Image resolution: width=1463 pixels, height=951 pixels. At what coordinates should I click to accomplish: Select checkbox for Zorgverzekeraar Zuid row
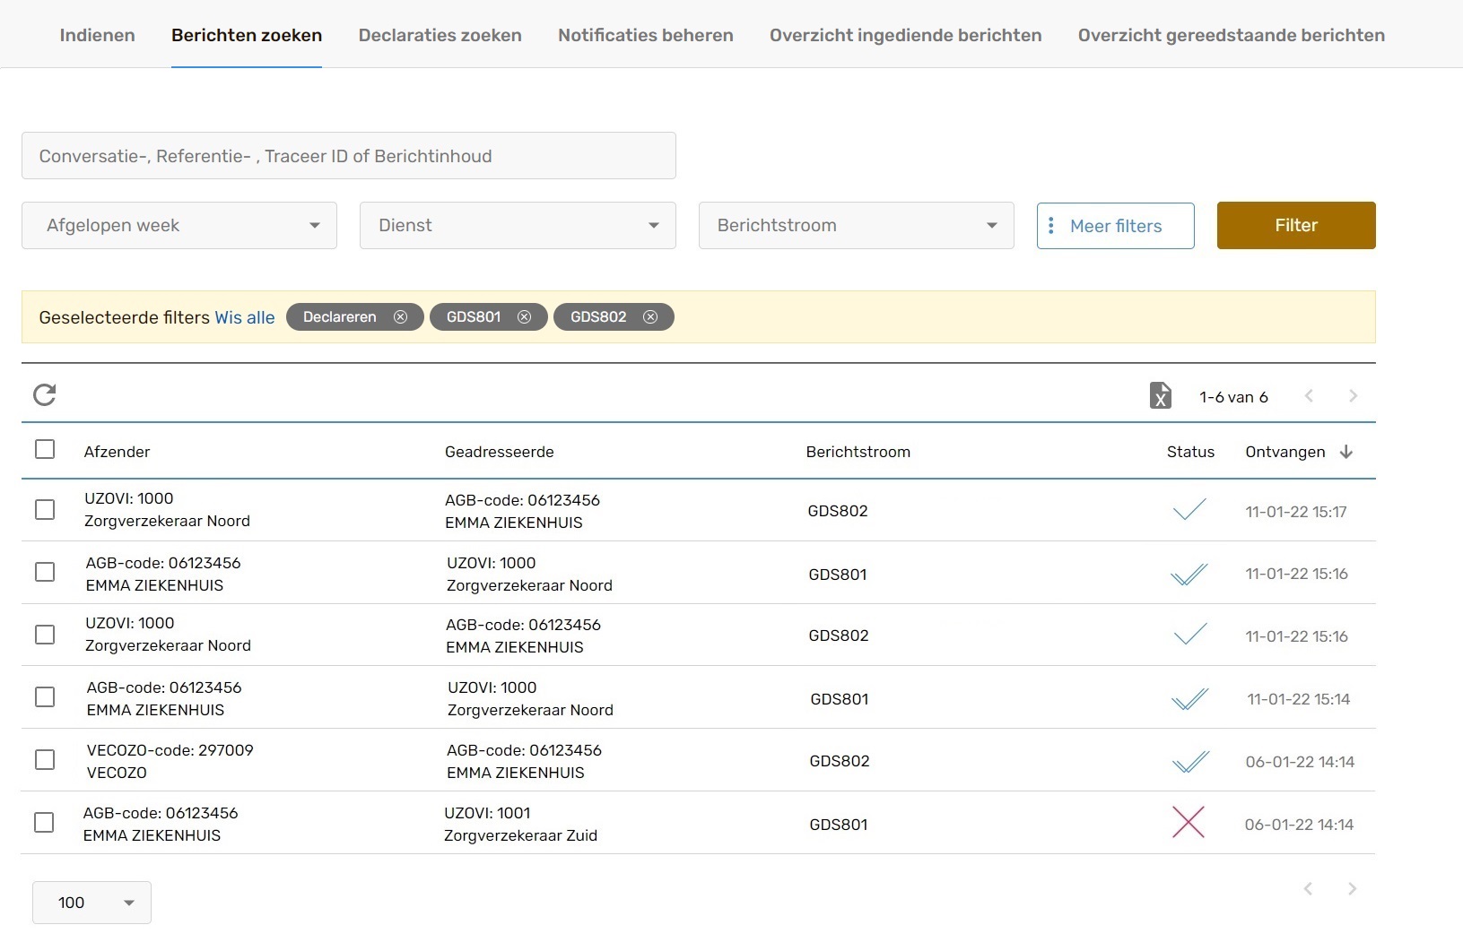coord(44,823)
